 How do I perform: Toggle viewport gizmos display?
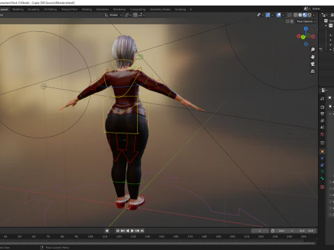(x=268, y=15)
